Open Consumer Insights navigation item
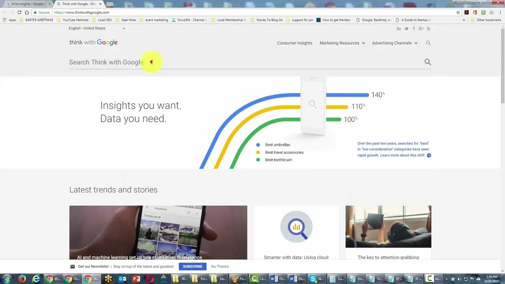This screenshot has height=284, width=505. 295,43
